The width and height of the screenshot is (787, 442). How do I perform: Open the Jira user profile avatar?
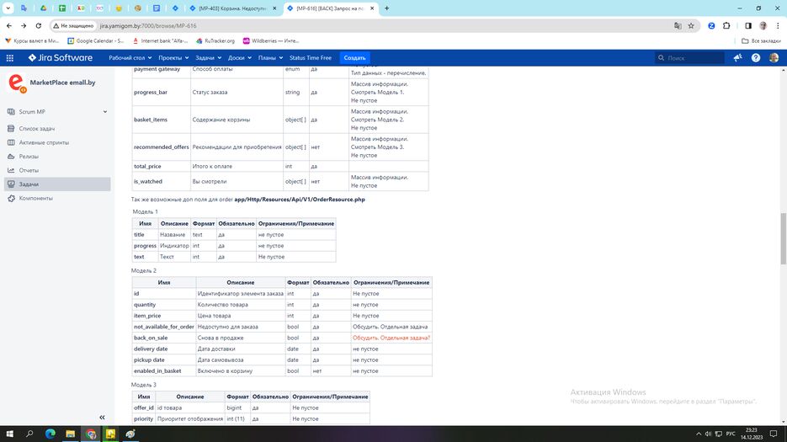point(774,58)
